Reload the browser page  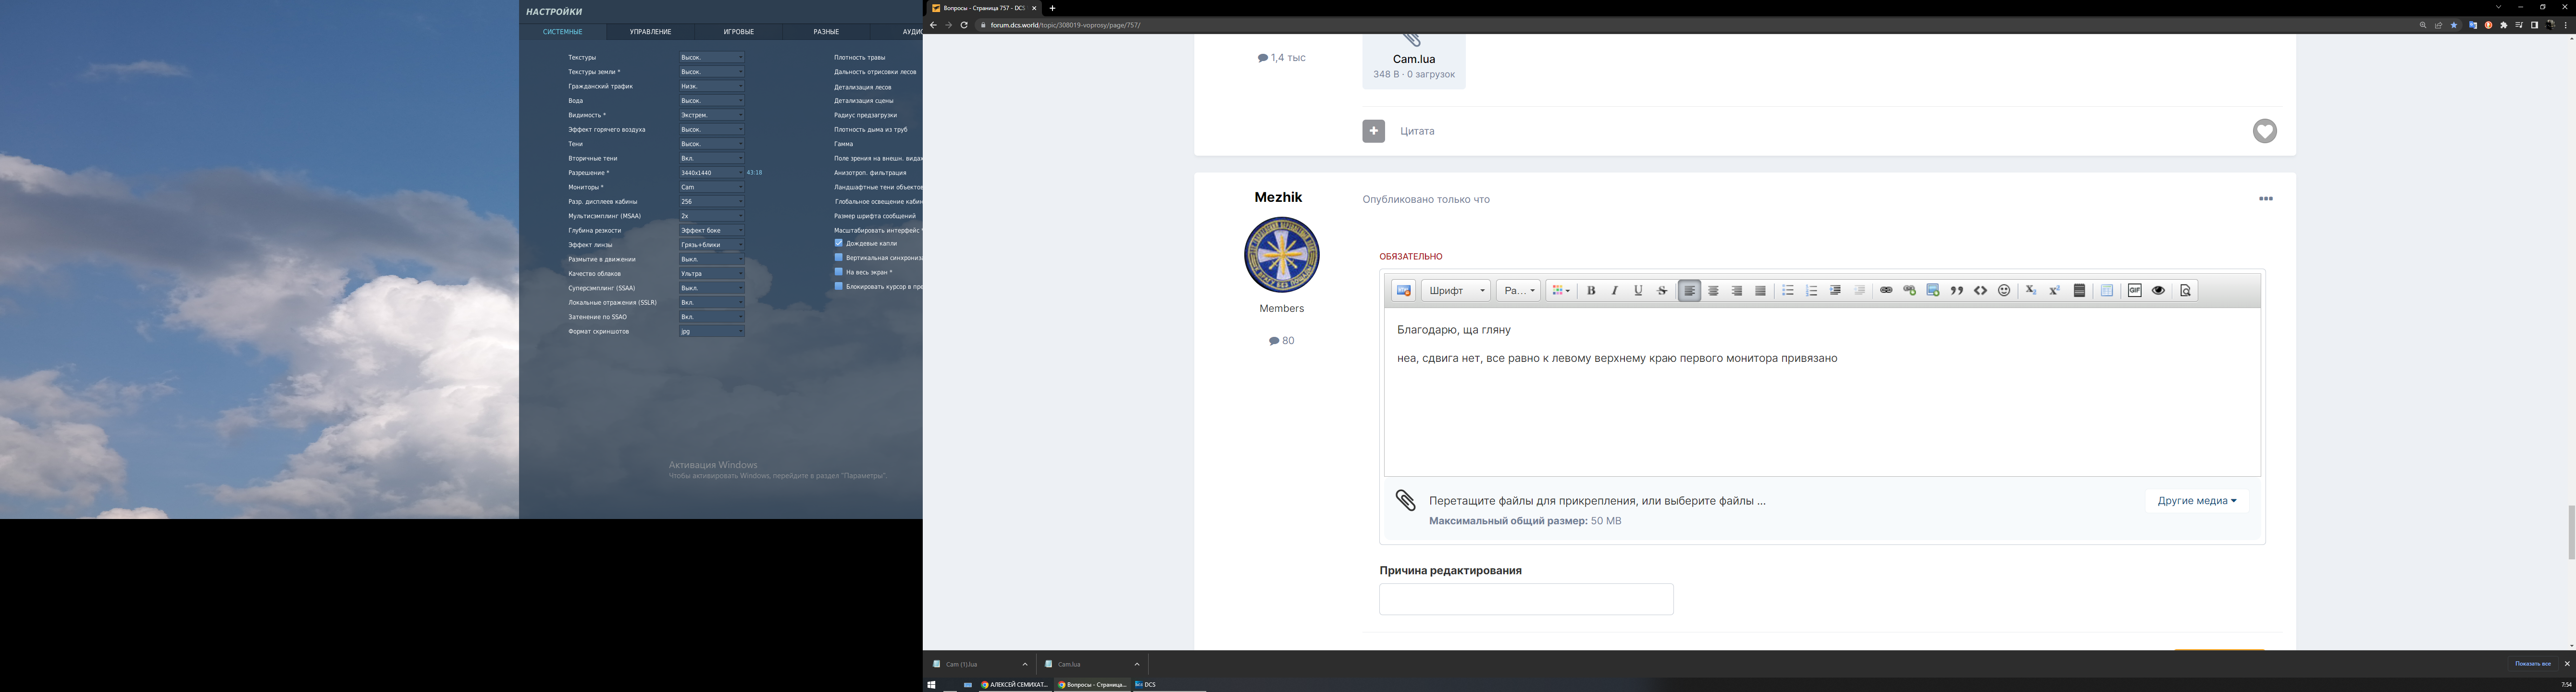[964, 25]
